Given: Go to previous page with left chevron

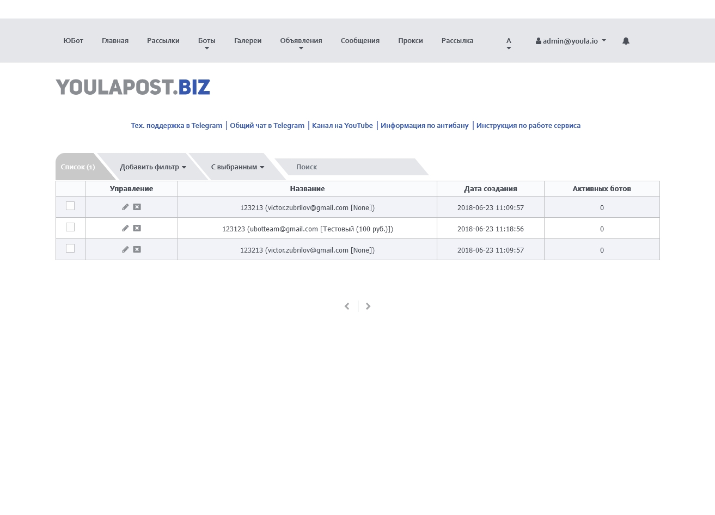Looking at the screenshot, I should [347, 306].
